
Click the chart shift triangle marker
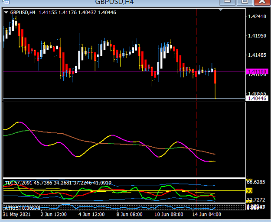[x=221, y=10]
